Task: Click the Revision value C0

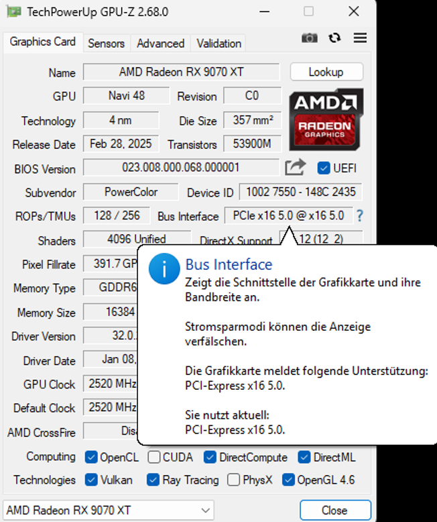Action: pyautogui.click(x=253, y=95)
